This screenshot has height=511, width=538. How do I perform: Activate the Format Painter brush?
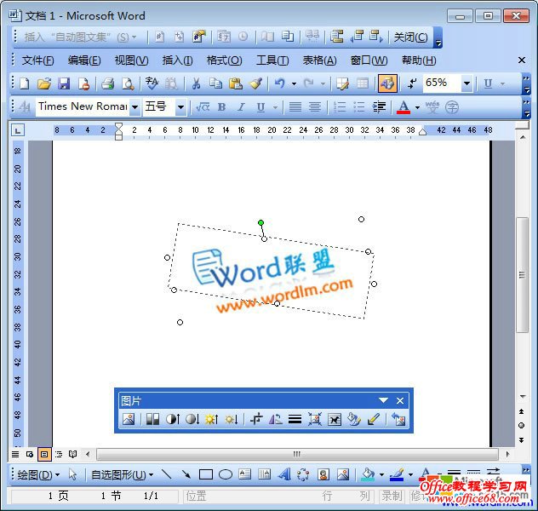point(256,83)
